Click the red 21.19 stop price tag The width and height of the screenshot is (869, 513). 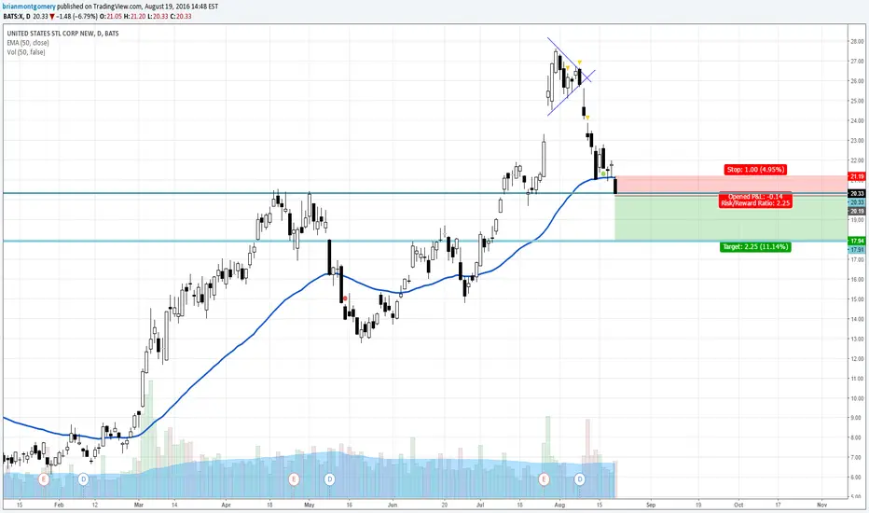(857, 176)
